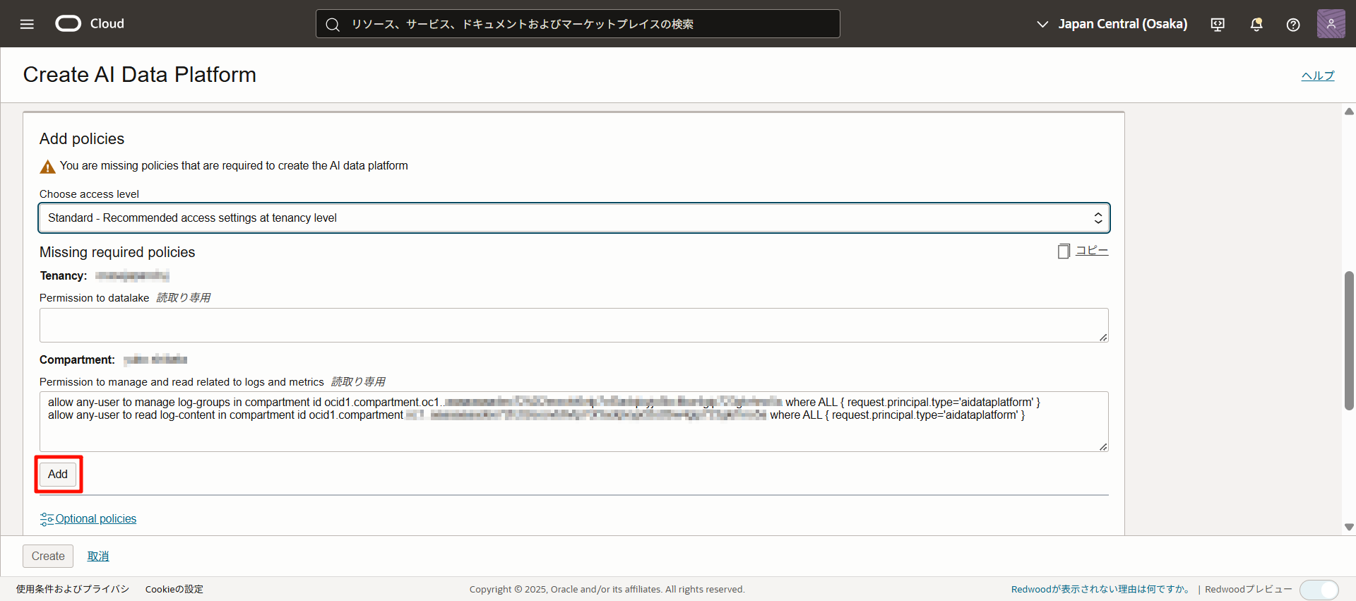
Task: Click the Missing required policies heading
Action: click(x=117, y=252)
